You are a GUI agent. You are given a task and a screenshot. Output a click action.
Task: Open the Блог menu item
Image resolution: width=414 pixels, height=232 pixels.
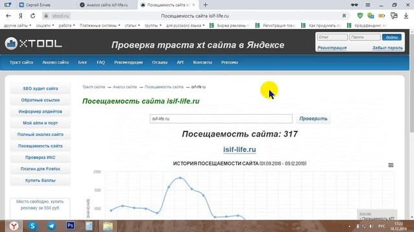coord(82,63)
